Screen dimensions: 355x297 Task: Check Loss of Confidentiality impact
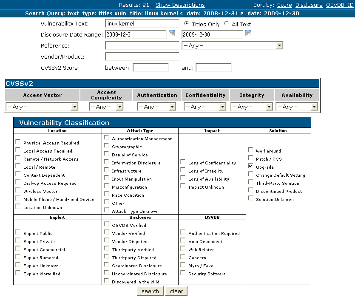183,161
